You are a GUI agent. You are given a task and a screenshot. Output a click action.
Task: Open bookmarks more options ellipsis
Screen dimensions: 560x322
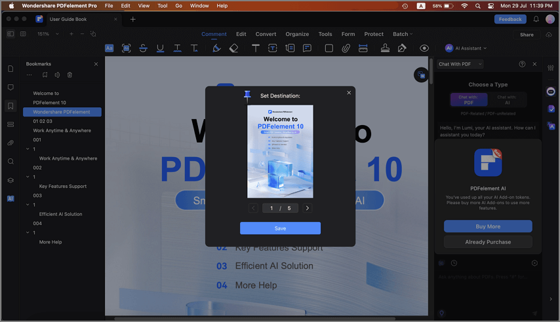(30, 75)
